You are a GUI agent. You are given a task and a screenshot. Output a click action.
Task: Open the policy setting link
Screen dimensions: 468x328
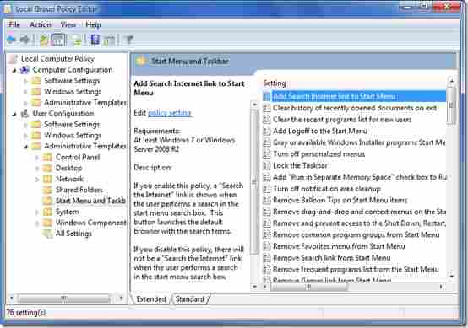169,113
